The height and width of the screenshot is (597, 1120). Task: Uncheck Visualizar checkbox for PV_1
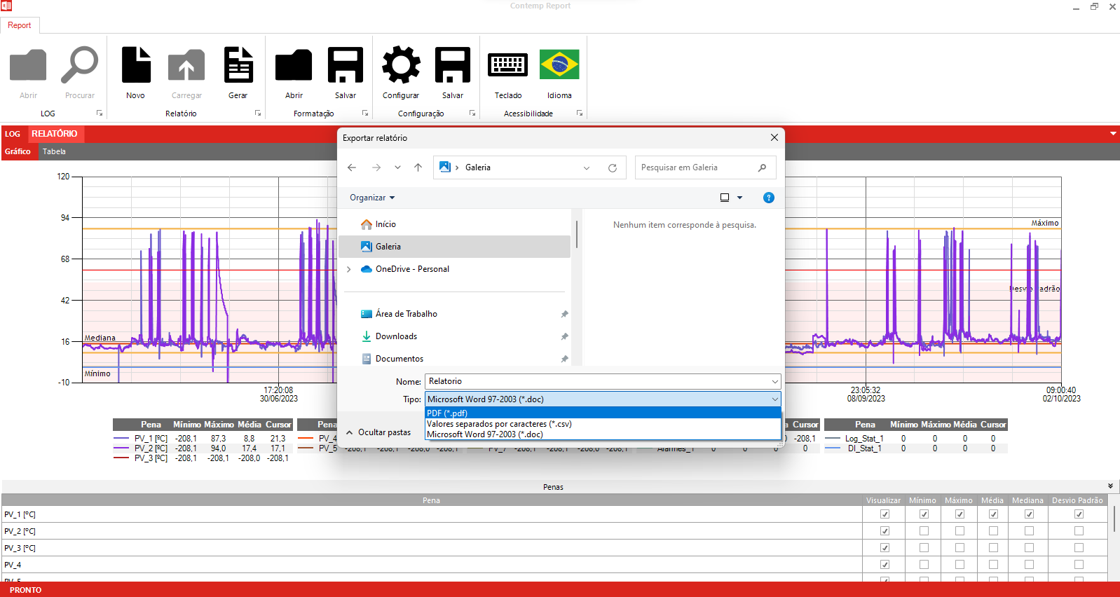click(885, 514)
